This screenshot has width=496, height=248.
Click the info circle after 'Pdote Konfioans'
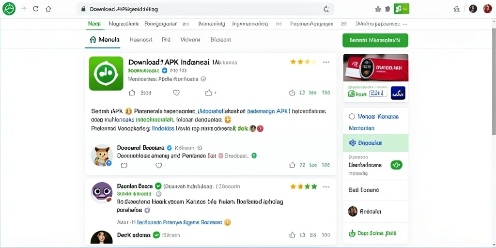pos(203,79)
